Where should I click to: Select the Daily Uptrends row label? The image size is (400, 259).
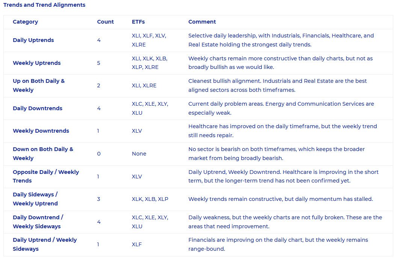[x=33, y=40]
